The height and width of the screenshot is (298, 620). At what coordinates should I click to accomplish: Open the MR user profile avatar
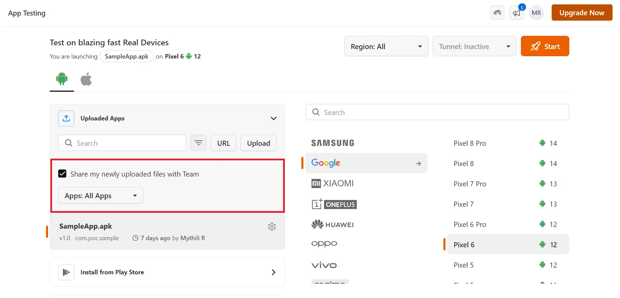coord(536,13)
